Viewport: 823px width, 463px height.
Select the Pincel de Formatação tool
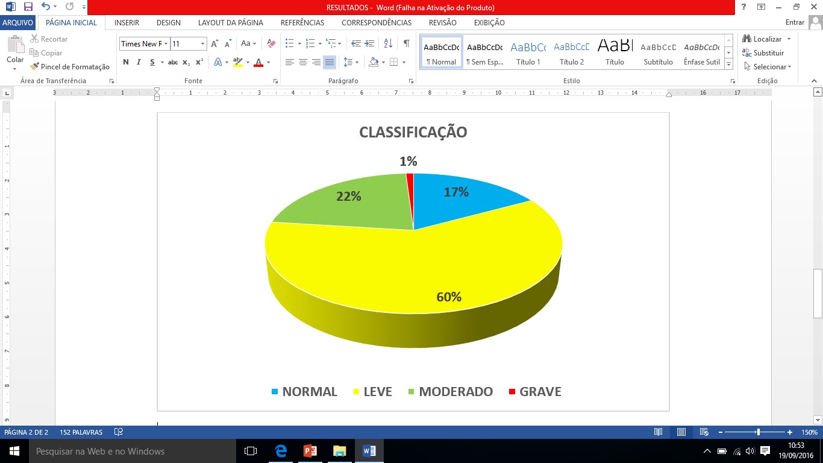[x=70, y=67]
